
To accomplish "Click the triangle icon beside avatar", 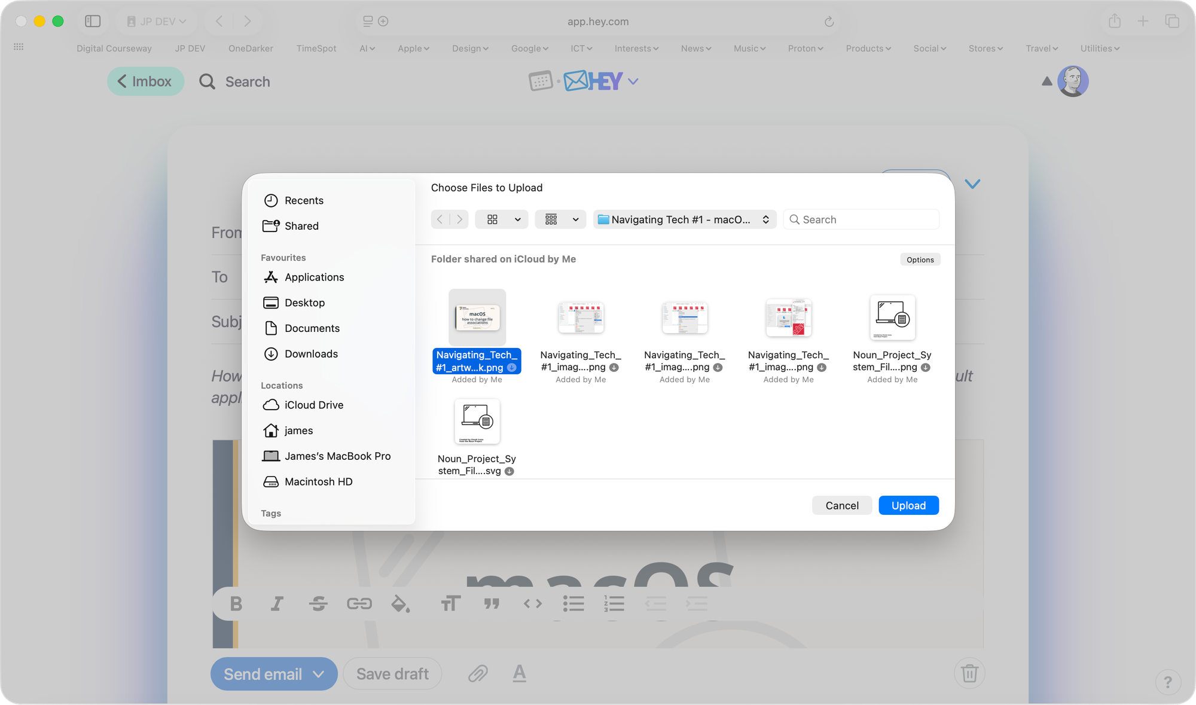I will pos(1046,81).
